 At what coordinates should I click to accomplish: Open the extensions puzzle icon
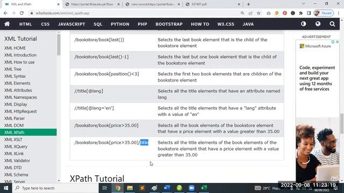coord(301,13)
